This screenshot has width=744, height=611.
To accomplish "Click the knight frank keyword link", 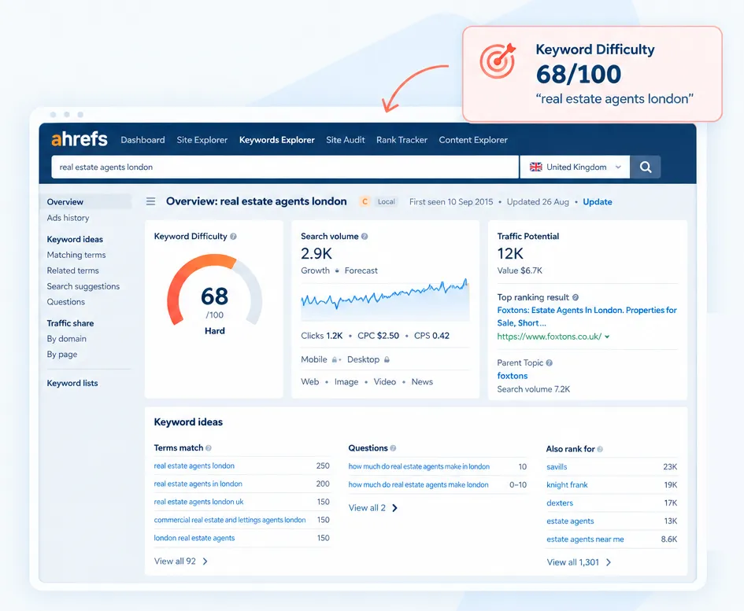I will (567, 485).
